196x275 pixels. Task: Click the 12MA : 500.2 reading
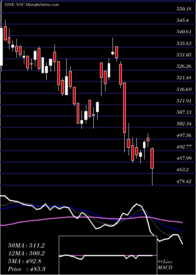[26, 253]
